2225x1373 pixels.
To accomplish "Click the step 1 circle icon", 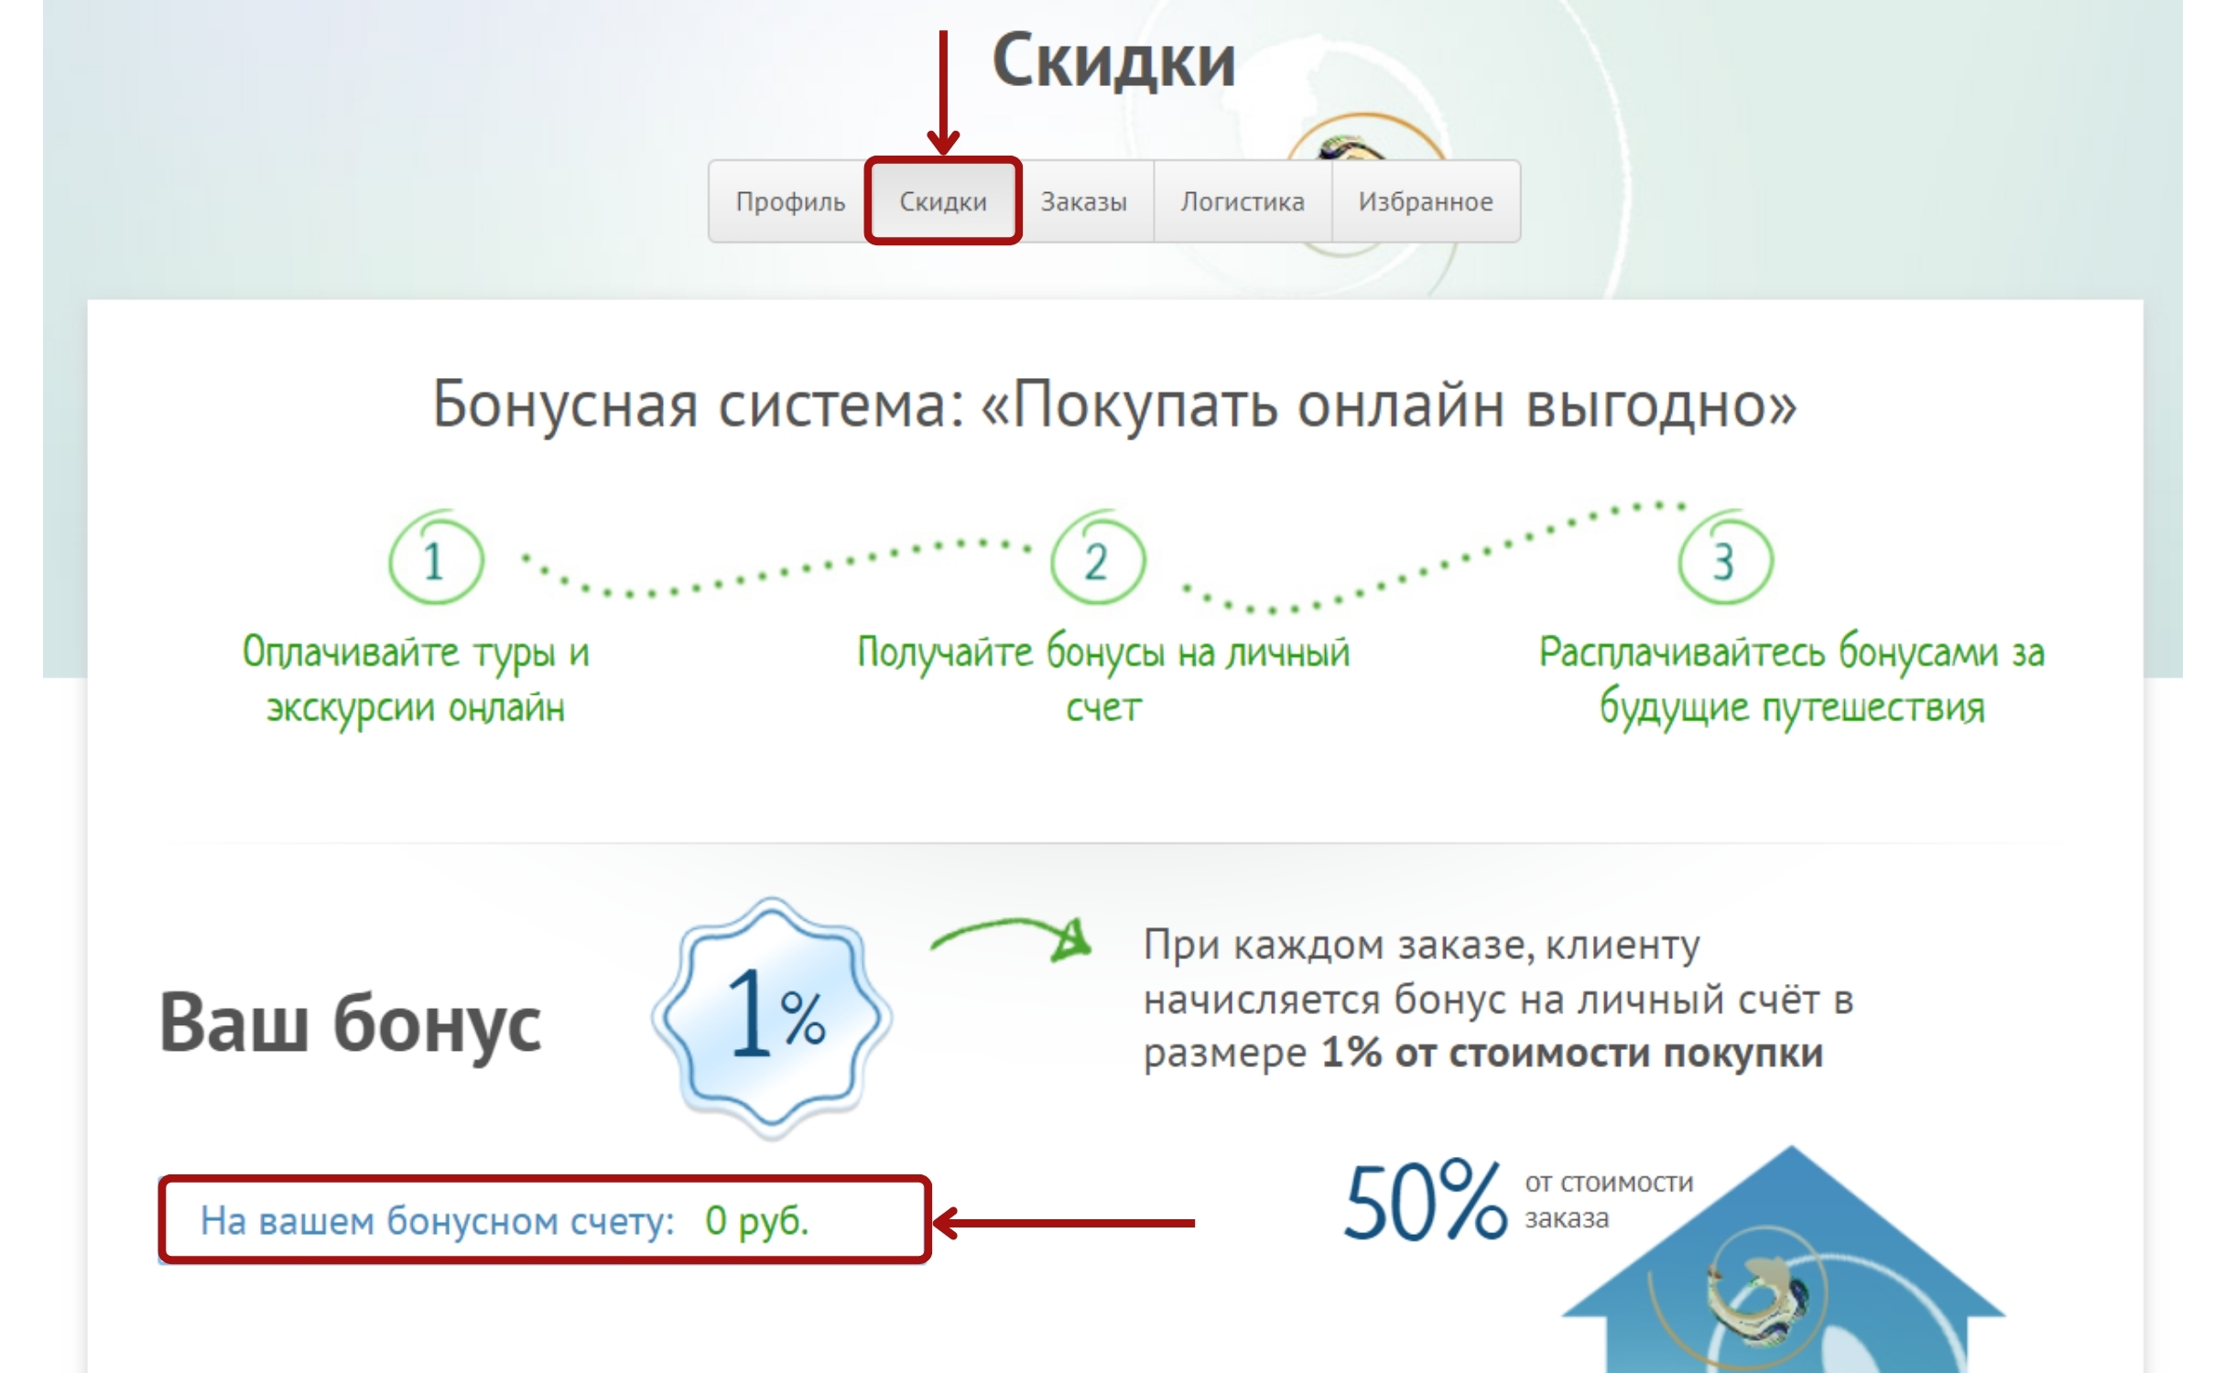I will 436,560.
